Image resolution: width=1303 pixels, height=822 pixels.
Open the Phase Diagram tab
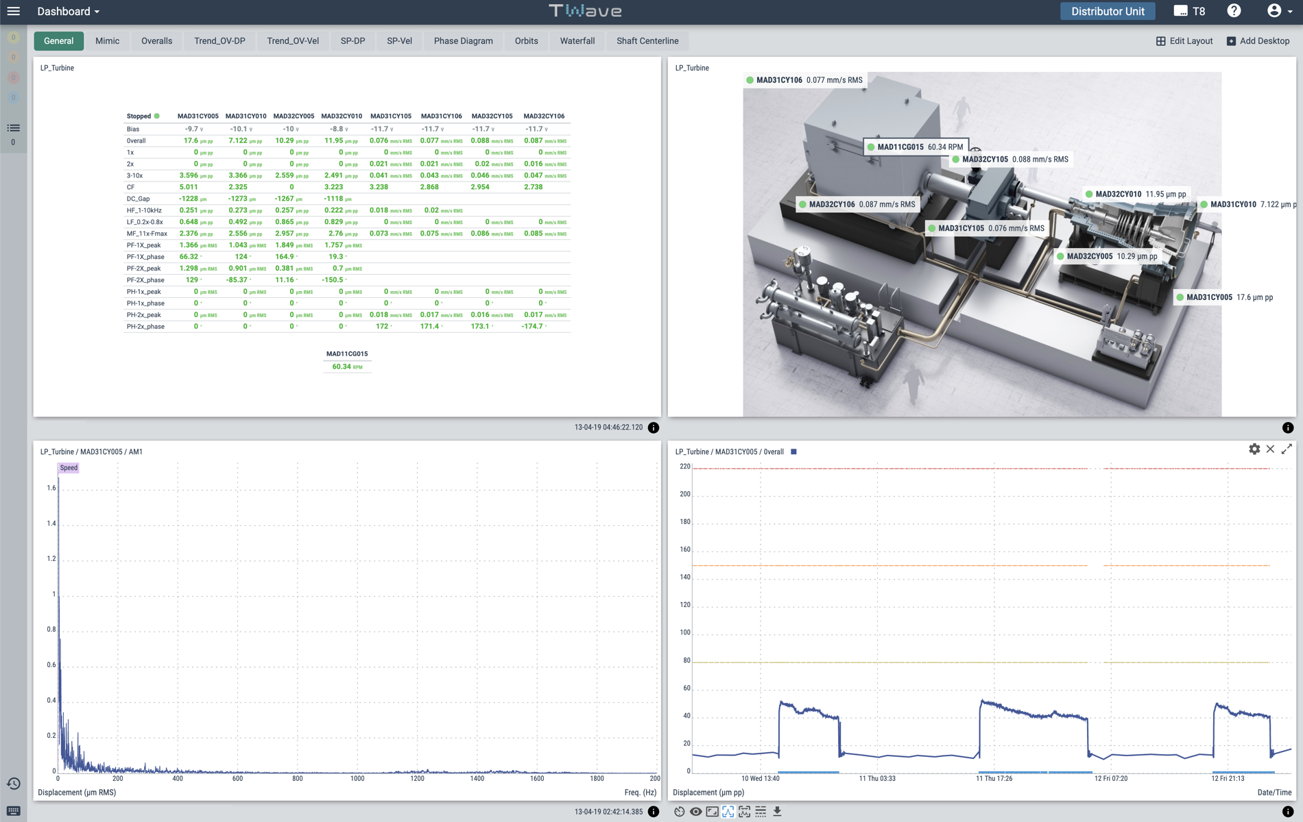[x=463, y=41]
